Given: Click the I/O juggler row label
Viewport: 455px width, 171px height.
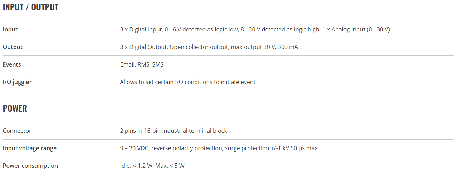Looking at the screenshot, I should click(x=17, y=82).
